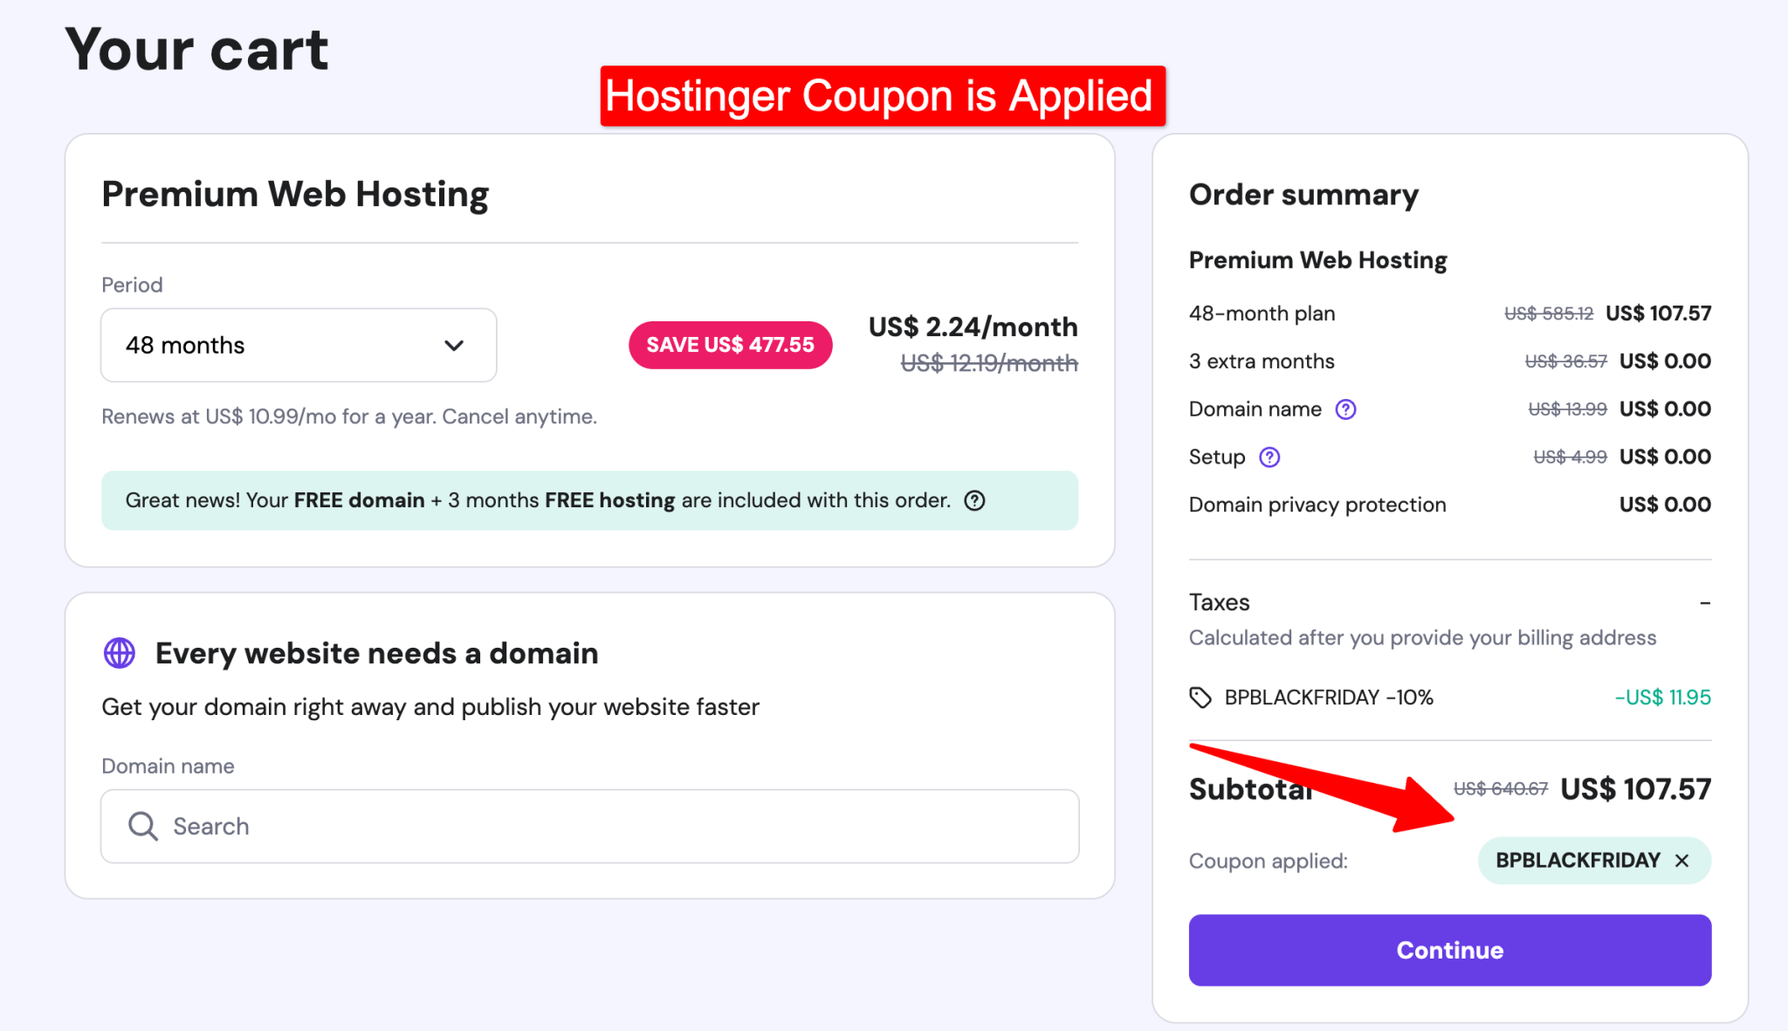Click the Domain name help icon
The height and width of the screenshot is (1031, 1788).
(1347, 409)
